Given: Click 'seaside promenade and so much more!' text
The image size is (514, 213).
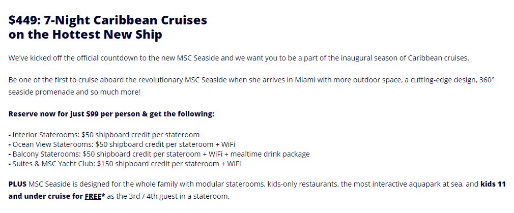Looking at the screenshot, I should pyautogui.click(x=74, y=93).
